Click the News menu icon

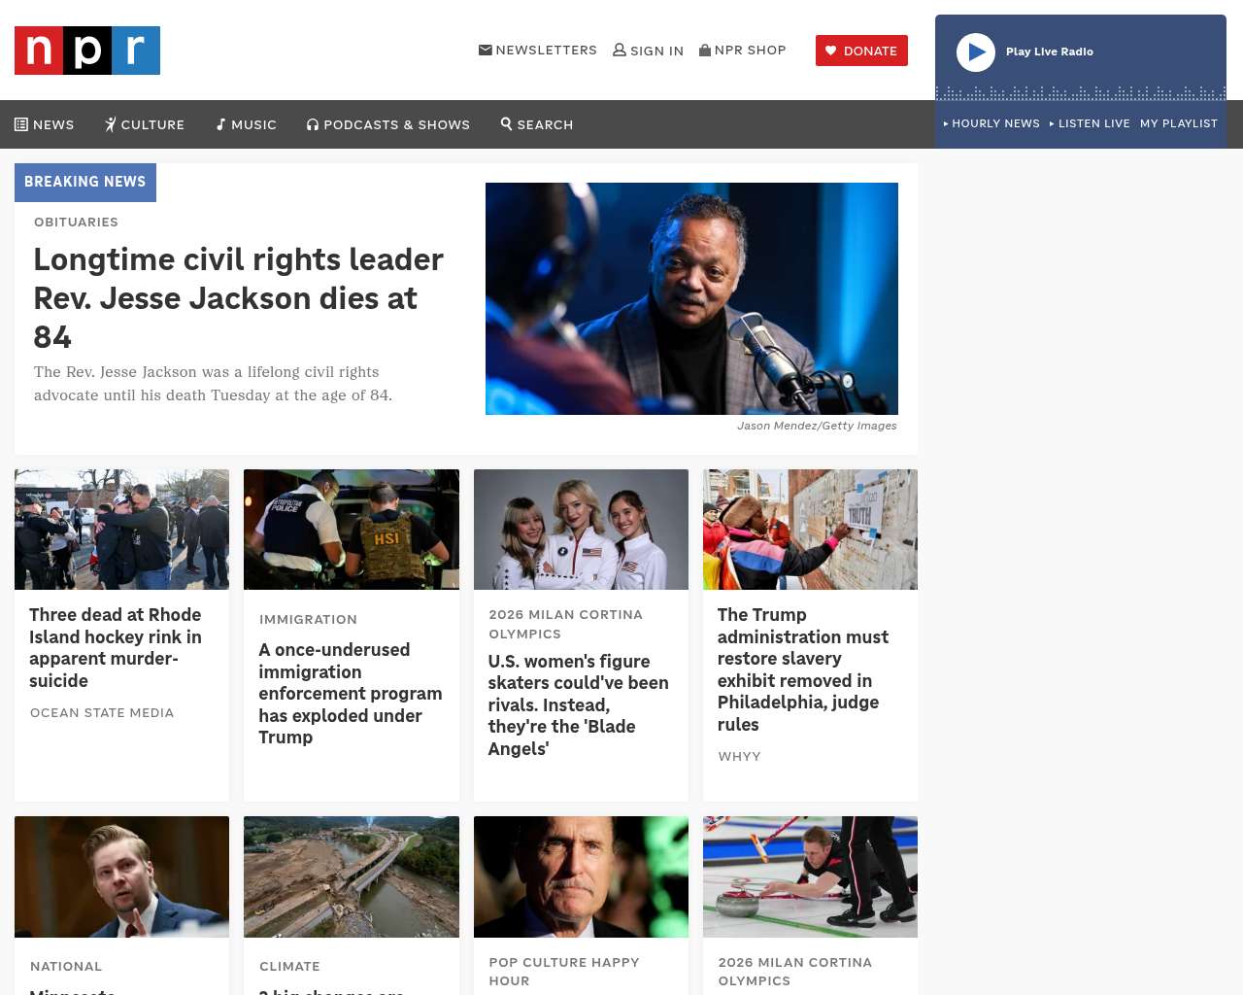point(21,124)
